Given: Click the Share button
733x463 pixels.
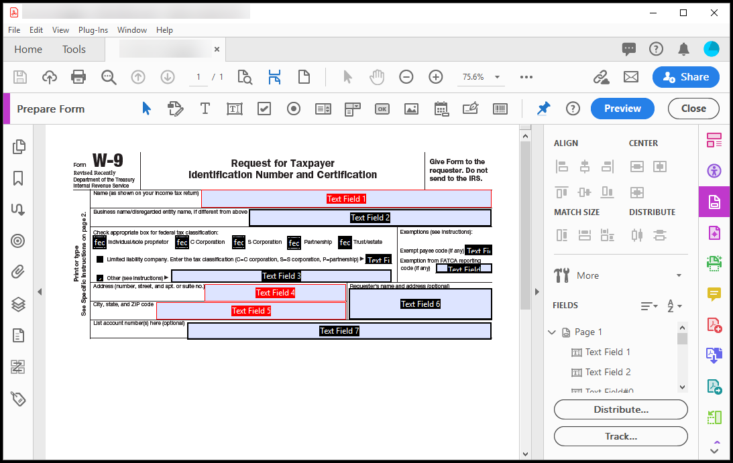Looking at the screenshot, I should (x=686, y=77).
